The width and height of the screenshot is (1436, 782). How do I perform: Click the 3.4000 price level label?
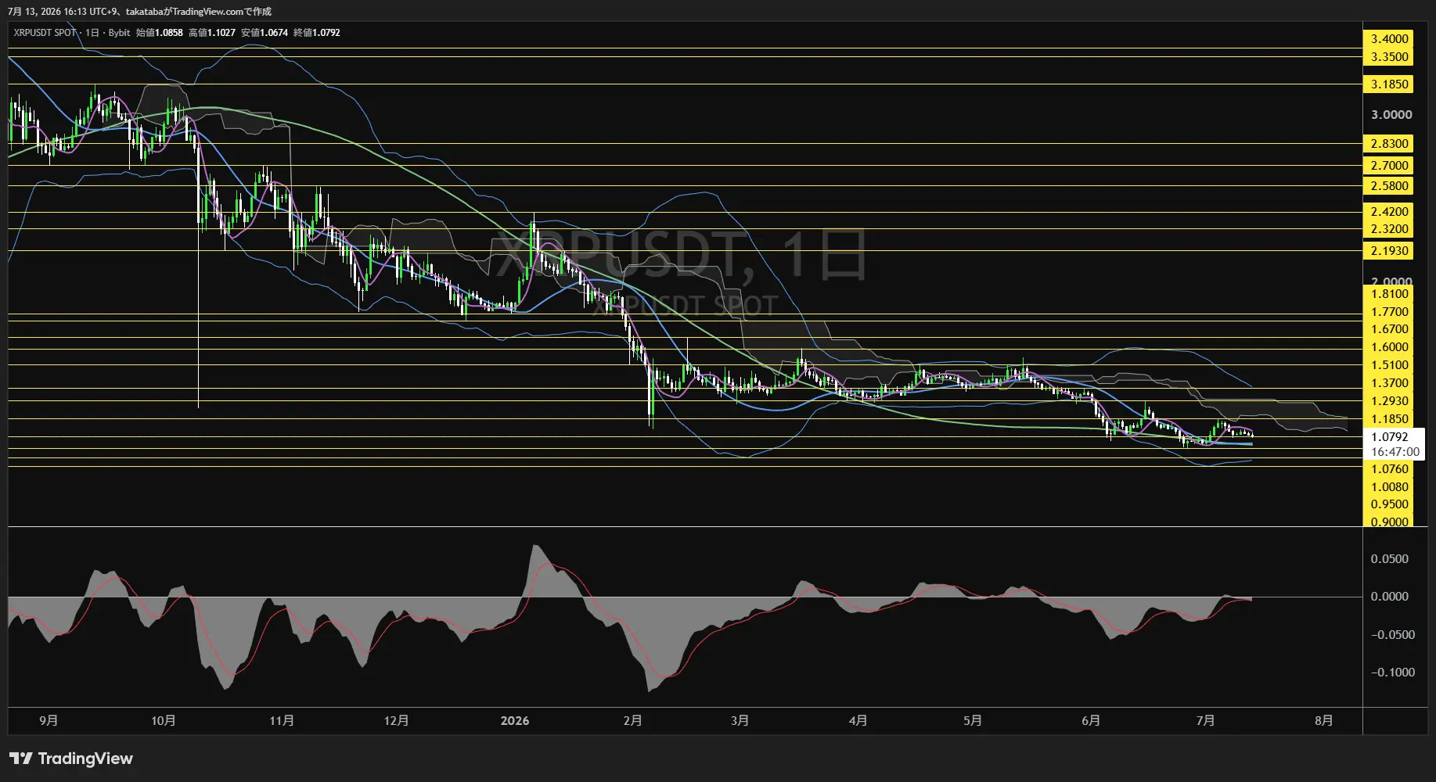tap(1390, 39)
